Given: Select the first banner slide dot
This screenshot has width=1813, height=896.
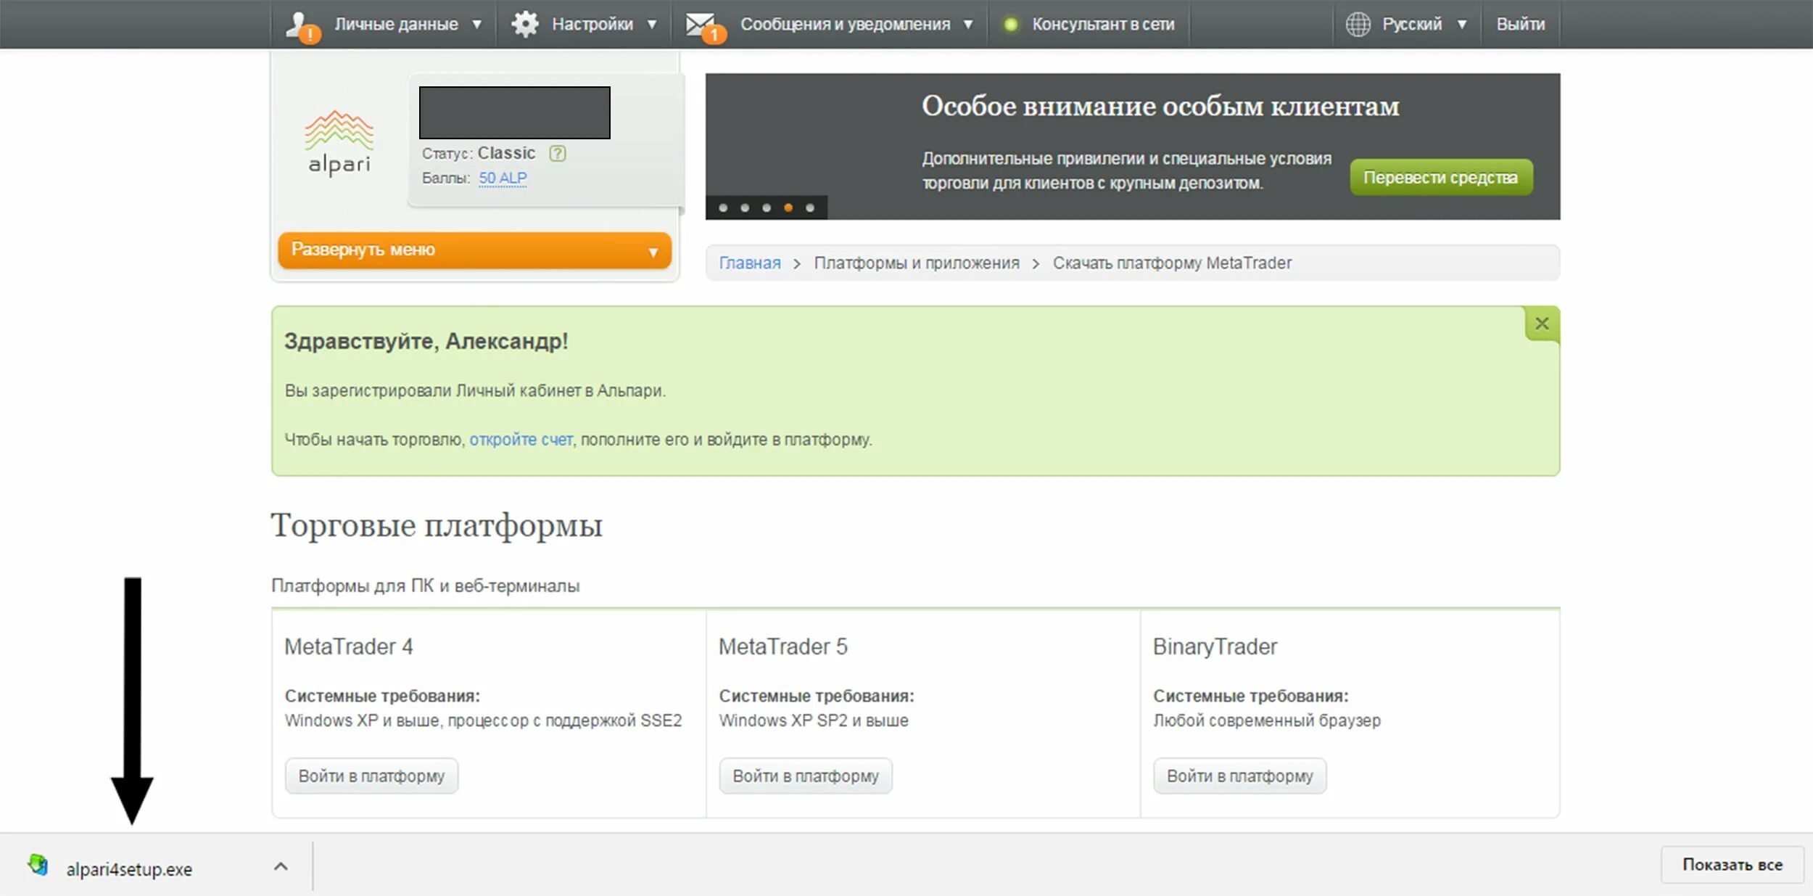Looking at the screenshot, I should [723, 208].
